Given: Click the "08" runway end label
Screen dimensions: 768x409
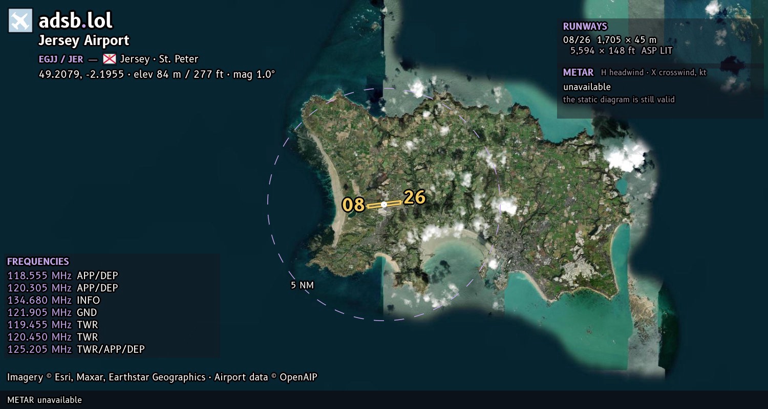Looking at the screenshot, I should point(353,205).
